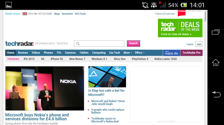Switch to Mobile version link
This screenshot has height=125, width=224.
click(13, 14)
